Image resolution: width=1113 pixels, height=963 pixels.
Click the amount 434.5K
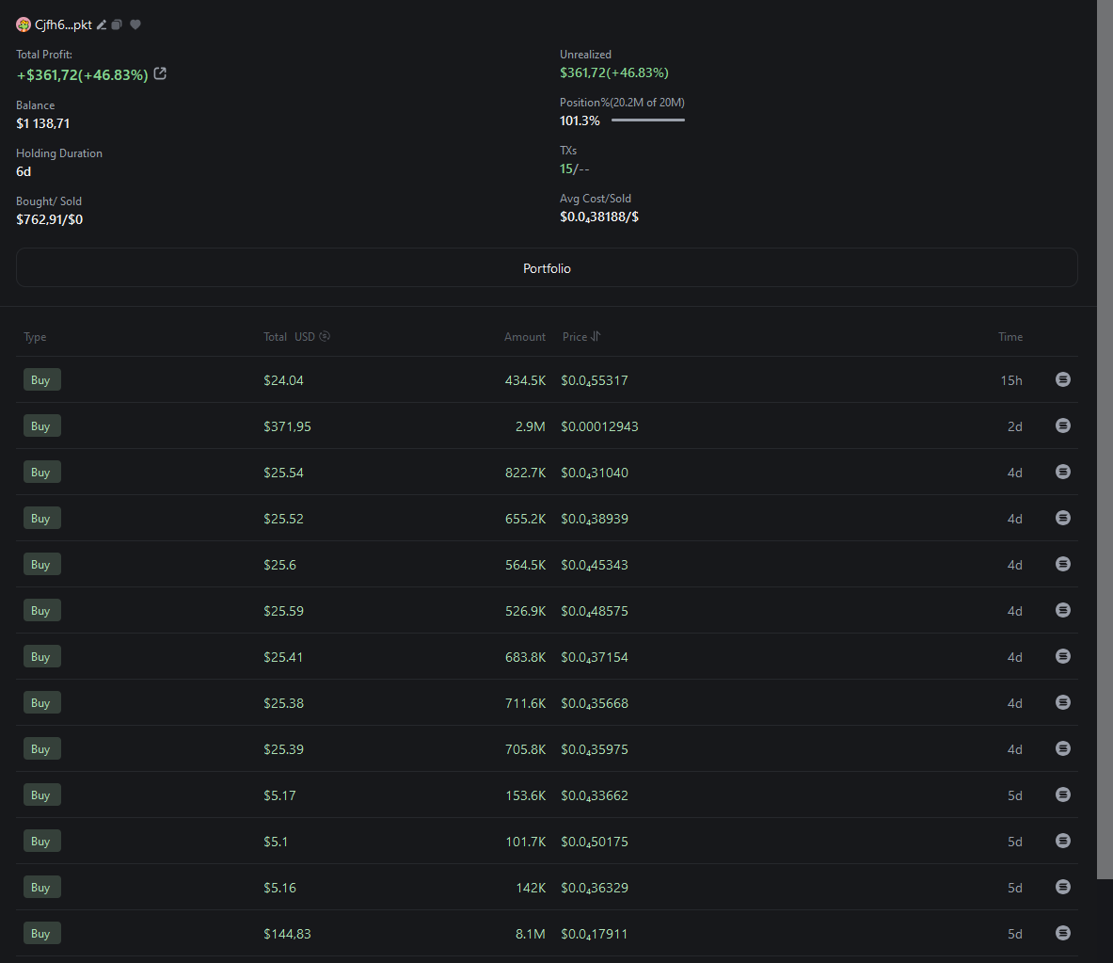click(525, 380)
